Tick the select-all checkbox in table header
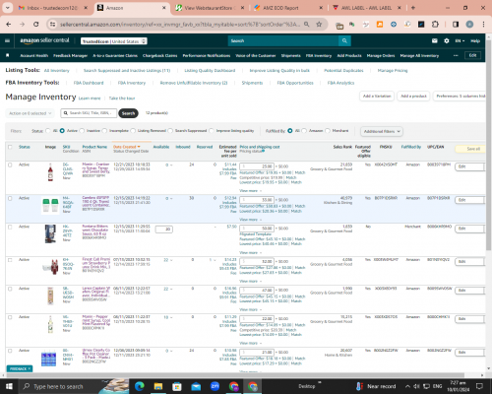 [10, 147]
